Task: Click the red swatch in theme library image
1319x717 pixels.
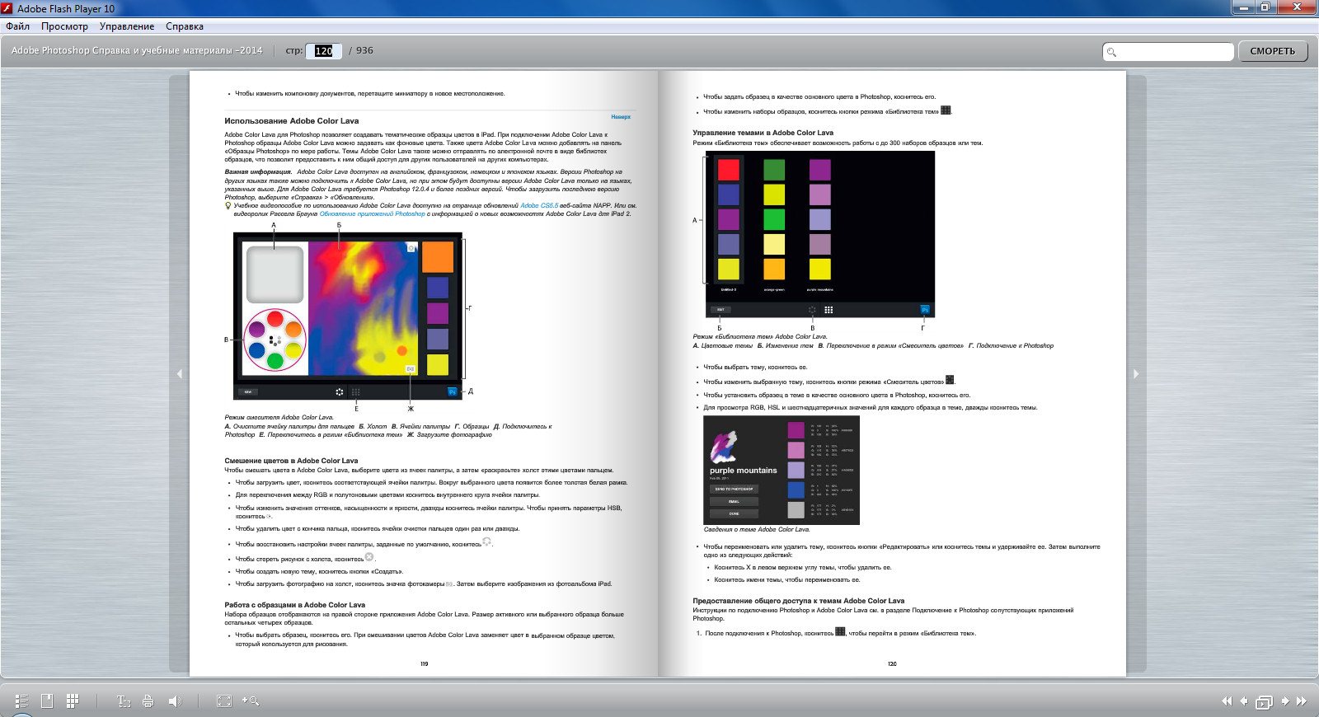Action: tap(728, 170)
